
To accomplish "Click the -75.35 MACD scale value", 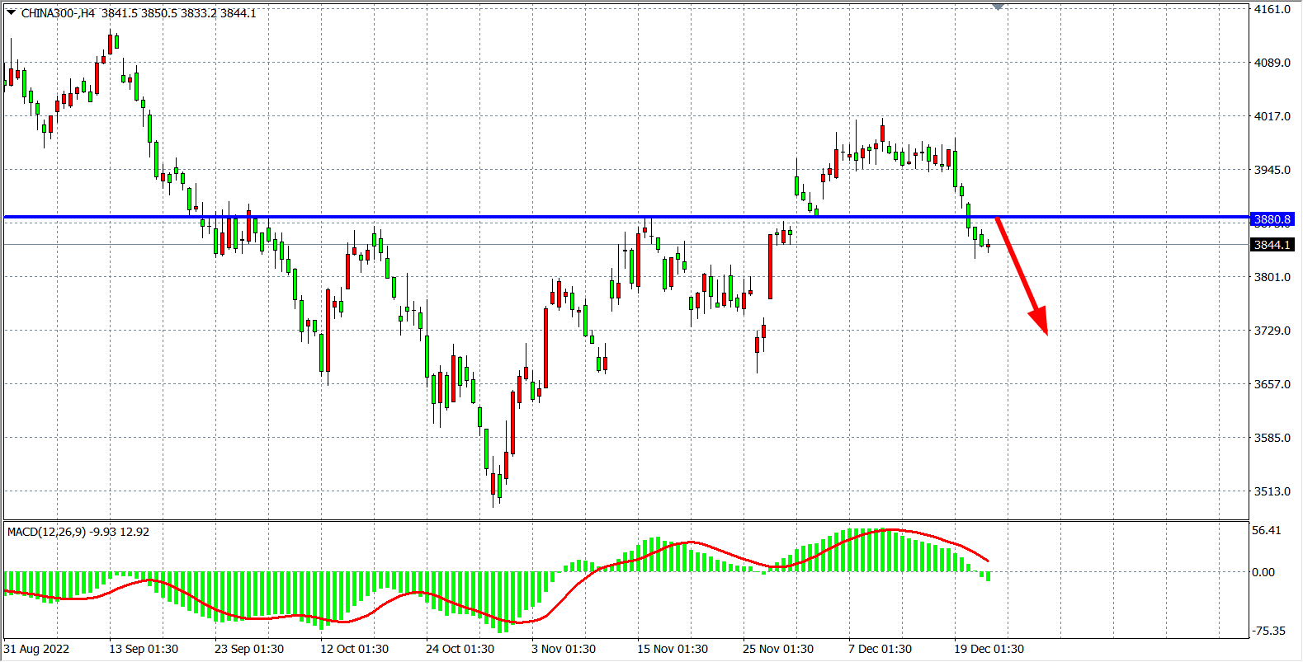I will point(1269,631).
